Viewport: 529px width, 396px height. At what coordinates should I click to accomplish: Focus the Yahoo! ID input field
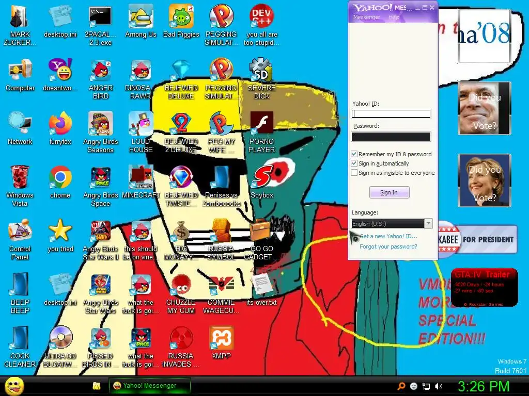[391, 114]
